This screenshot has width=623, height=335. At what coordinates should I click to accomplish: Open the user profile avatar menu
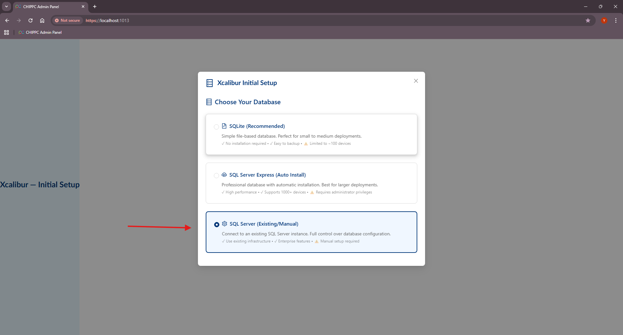coord(604,20)
